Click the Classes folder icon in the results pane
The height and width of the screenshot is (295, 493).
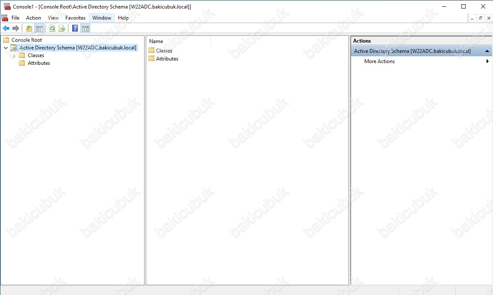pos(151,50)
